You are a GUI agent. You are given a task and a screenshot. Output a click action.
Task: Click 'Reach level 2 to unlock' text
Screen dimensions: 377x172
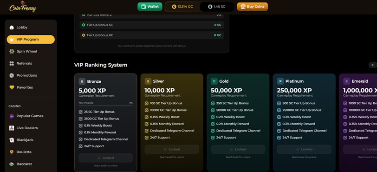click(x=172, y=157)
